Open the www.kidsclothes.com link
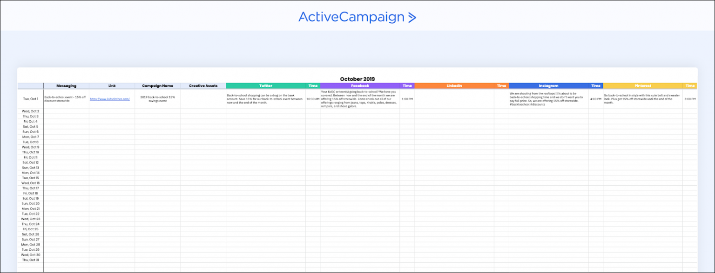The width and height of the screenshot is (715, 273). (110, 99)
